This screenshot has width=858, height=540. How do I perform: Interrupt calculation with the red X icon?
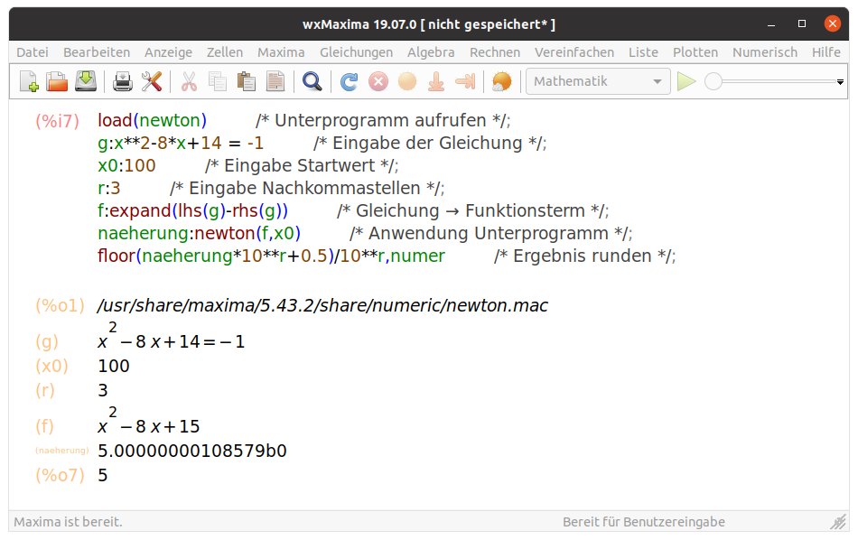(378, 81)
